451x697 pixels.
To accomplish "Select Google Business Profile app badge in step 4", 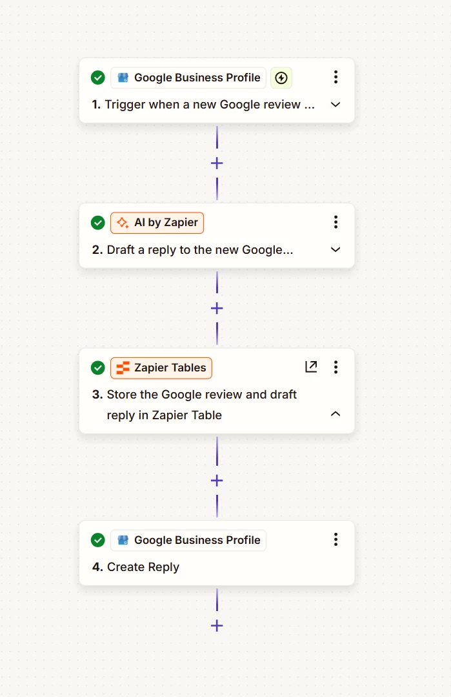I will [x=188, y=540].
